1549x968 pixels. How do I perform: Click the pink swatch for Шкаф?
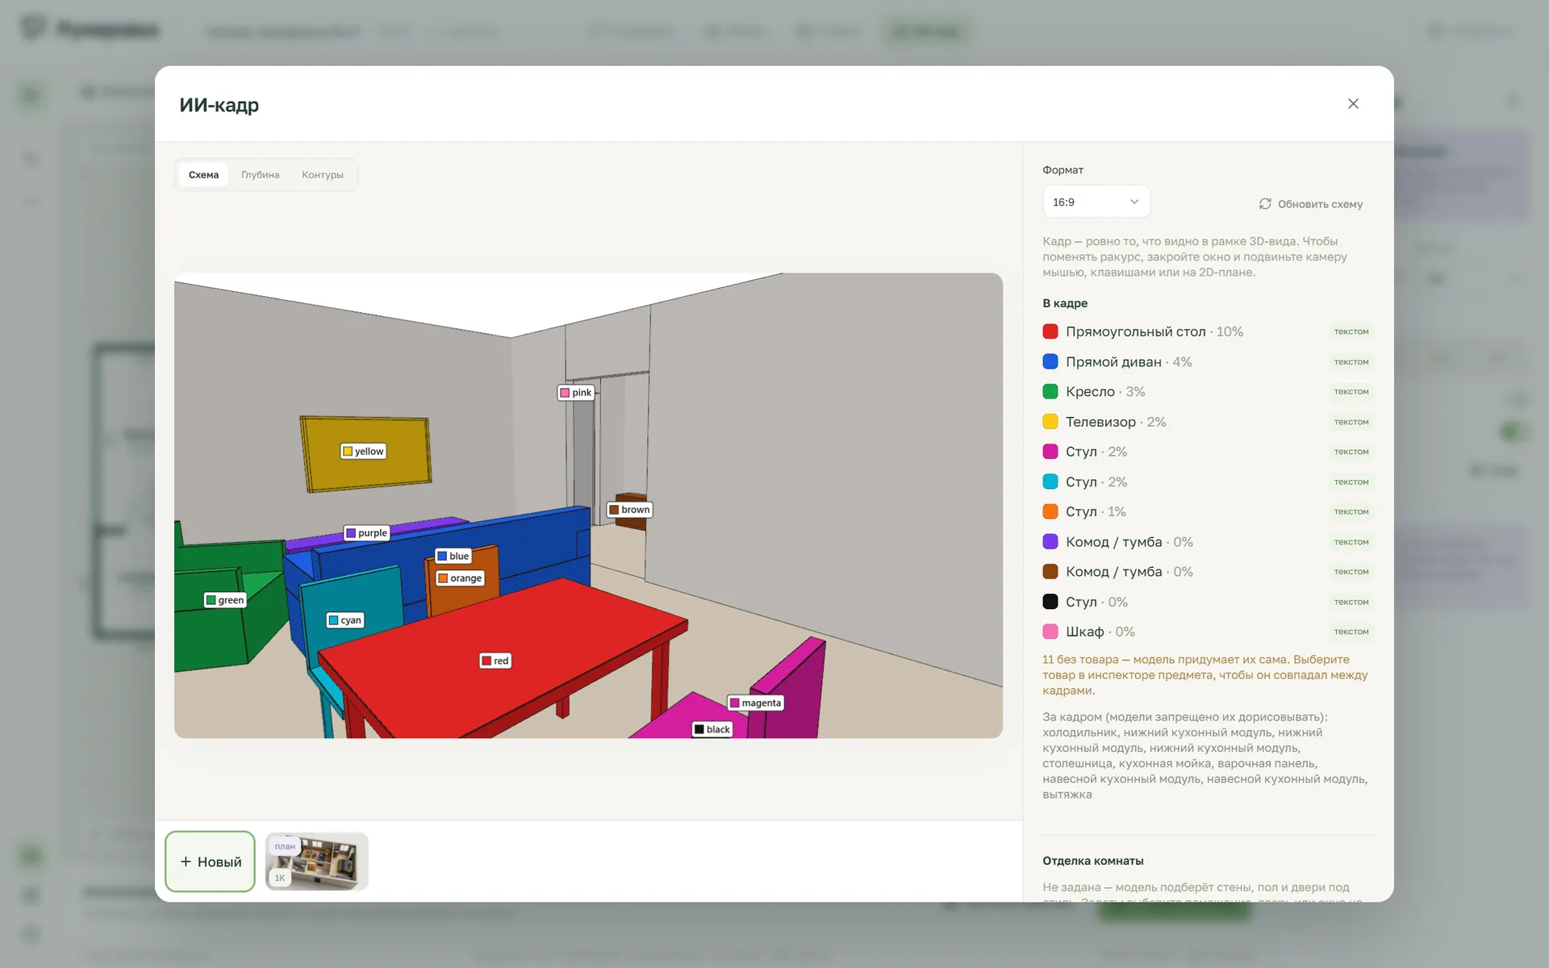coord(1050,632)
